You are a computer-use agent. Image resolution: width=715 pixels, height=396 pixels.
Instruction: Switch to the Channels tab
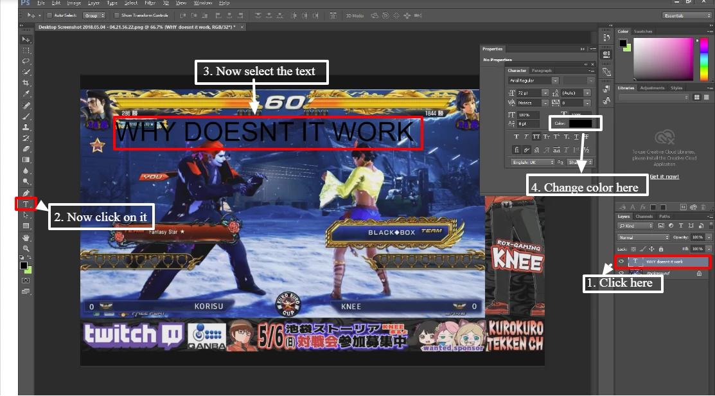644,216
